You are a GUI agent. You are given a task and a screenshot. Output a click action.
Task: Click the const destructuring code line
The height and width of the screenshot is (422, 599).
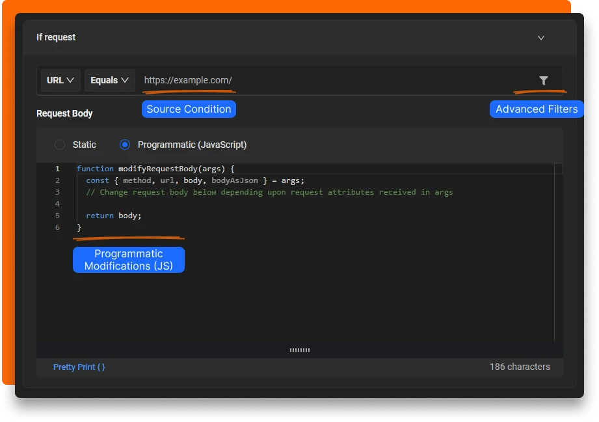coord(195,180)
